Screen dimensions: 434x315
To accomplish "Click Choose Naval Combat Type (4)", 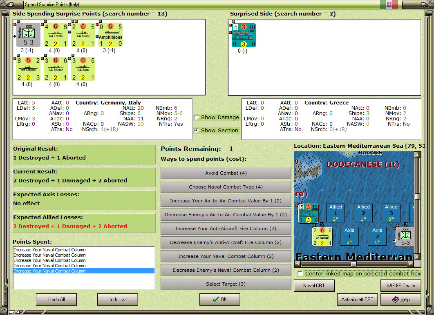I will [x=226, y=187].
